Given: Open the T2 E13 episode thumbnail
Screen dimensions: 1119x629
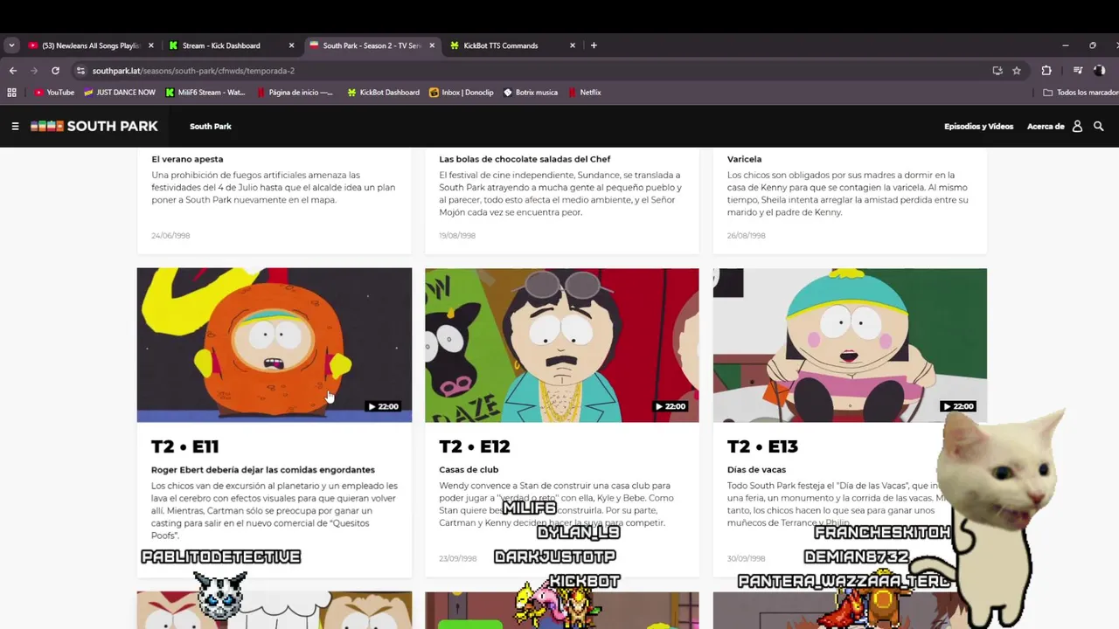Looking at the screenshot, I should (x=850, y=345).
